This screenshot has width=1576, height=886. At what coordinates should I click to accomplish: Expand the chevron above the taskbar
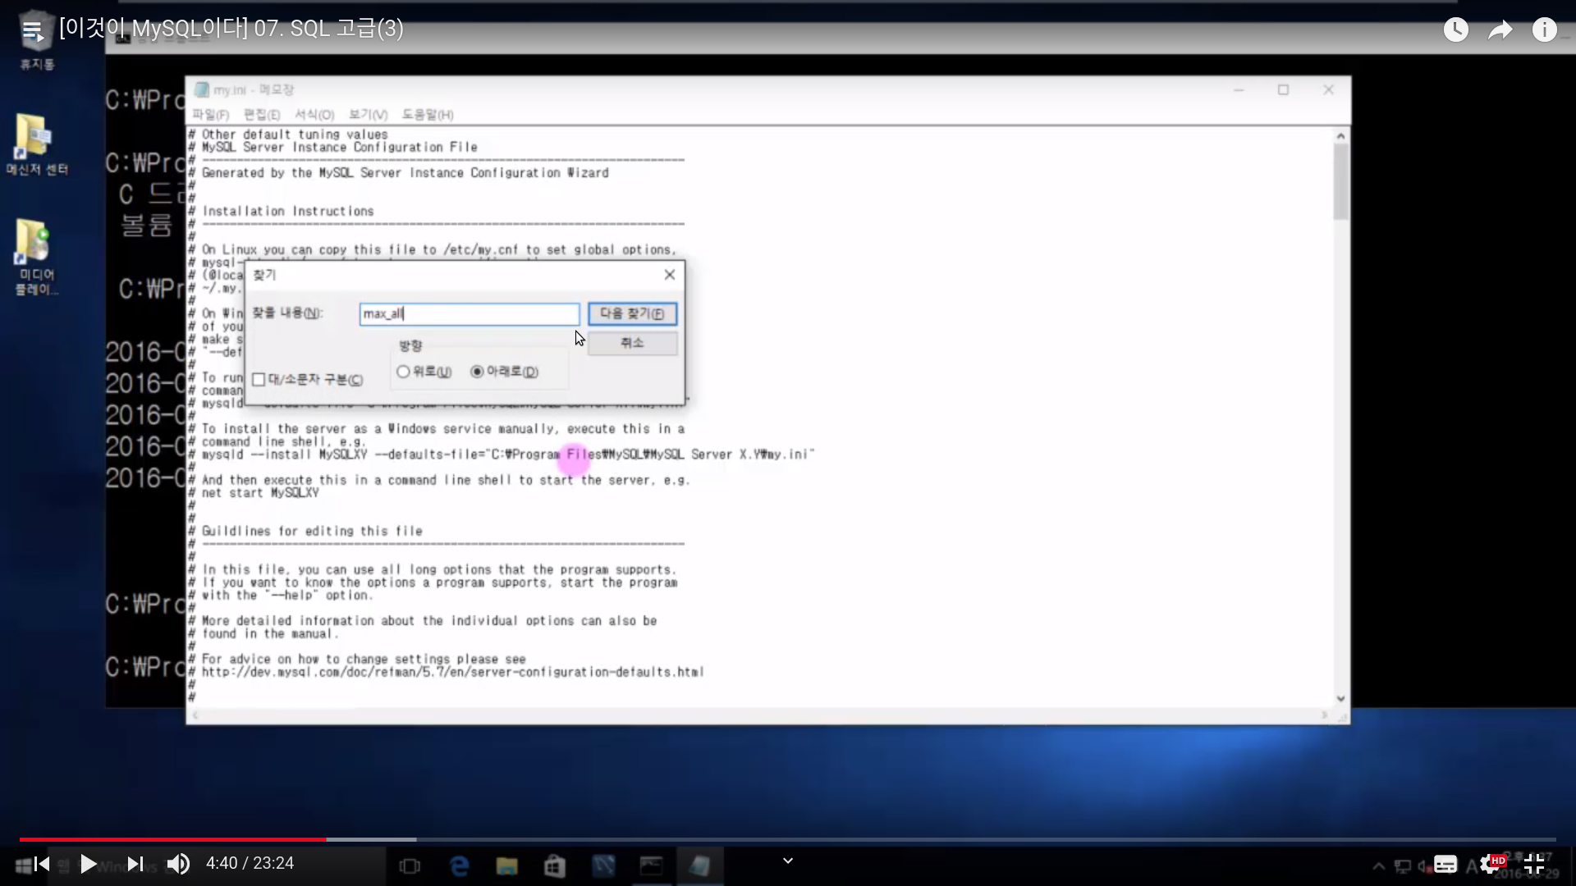click(788, 861)
